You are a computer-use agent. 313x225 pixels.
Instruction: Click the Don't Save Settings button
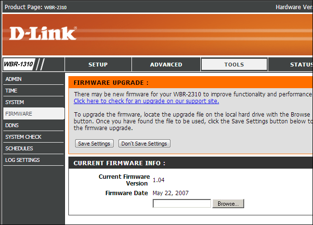[144, 144]
